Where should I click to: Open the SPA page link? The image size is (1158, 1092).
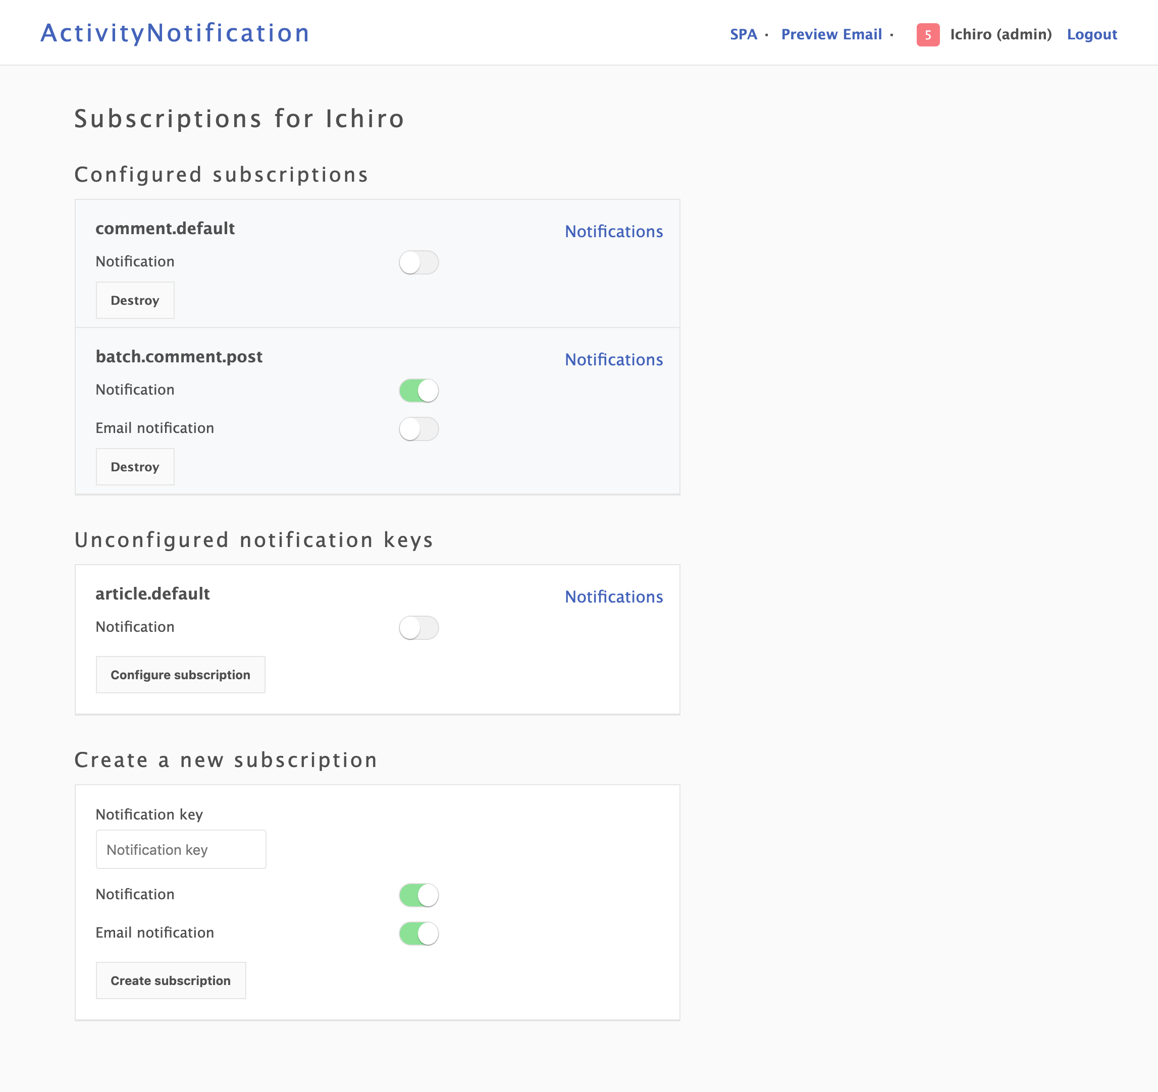click(743, 34)
